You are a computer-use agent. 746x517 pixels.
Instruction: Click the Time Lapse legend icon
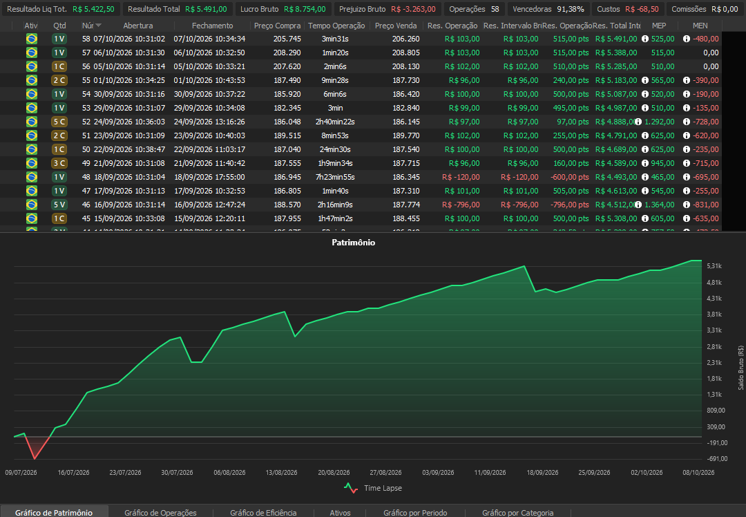tap(351, 488)
